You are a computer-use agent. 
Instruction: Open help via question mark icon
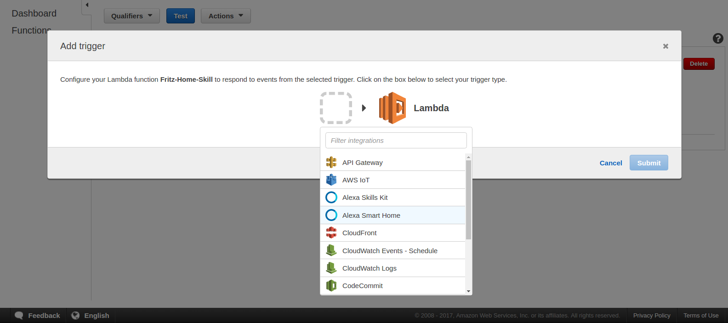pyautogui.click(x=717, y=39)
